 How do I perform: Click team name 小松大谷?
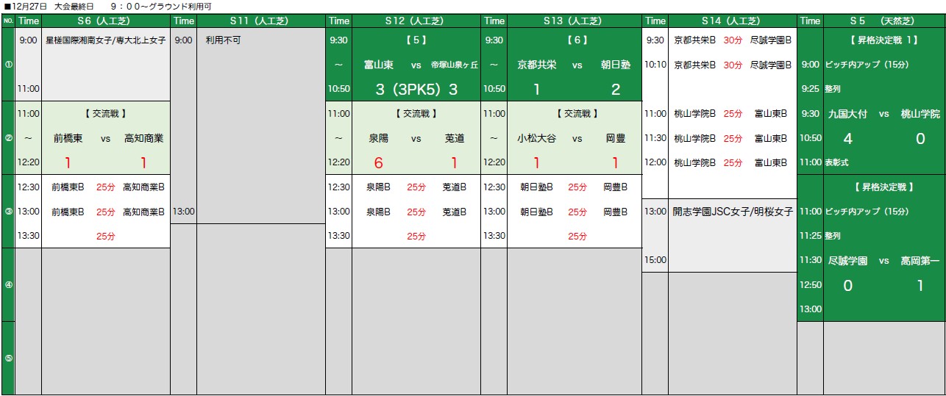coord(537,138)
